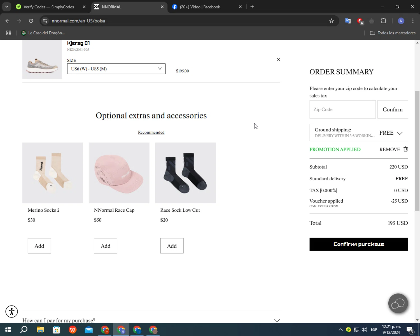Reload the current page
Screen dimensions: 420x336
31,21
